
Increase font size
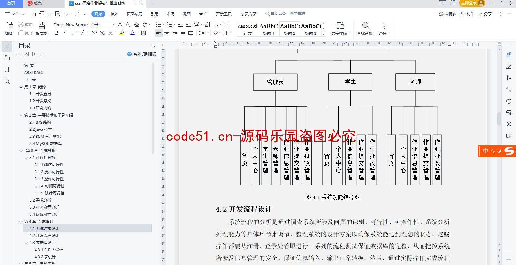coord(120,24)
